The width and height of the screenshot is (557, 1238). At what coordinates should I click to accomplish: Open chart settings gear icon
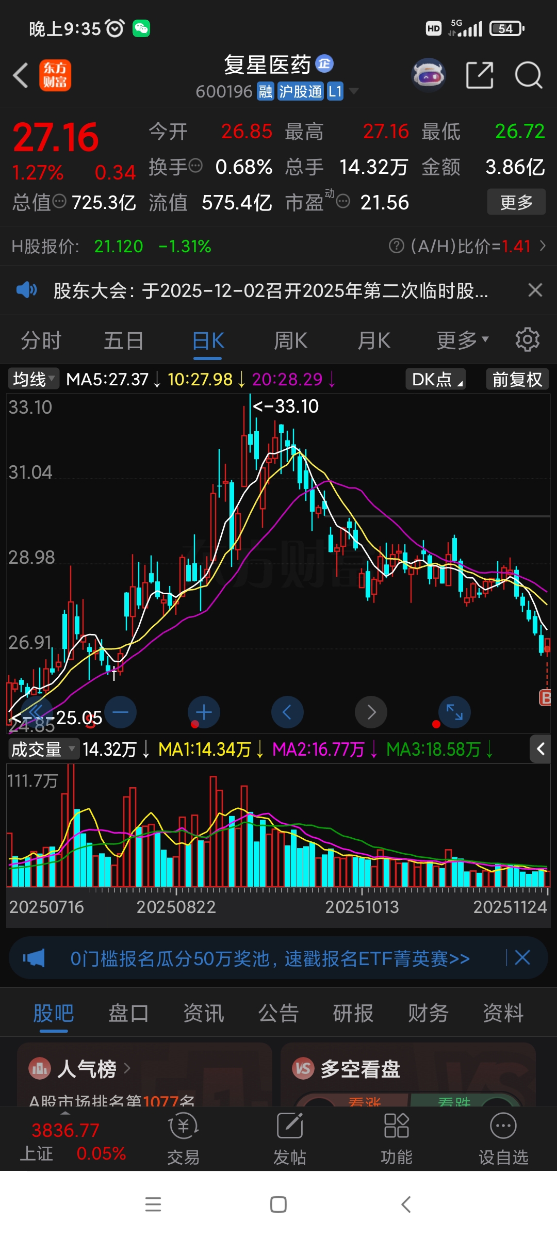click(x=528, y=340)
